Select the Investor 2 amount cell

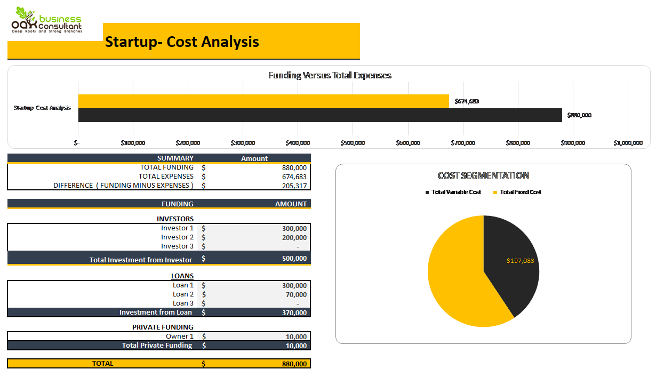pos(277,237)
